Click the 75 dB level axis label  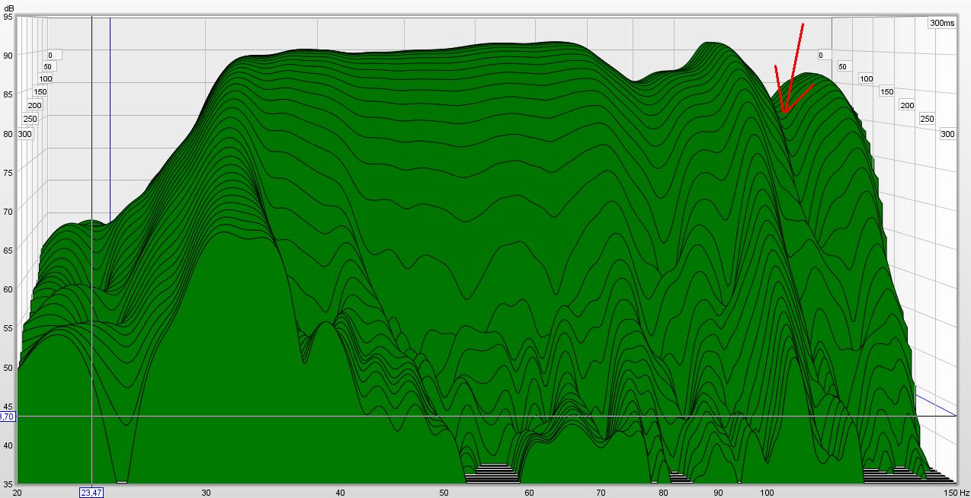pyautogui.click(x=8, y=173)
